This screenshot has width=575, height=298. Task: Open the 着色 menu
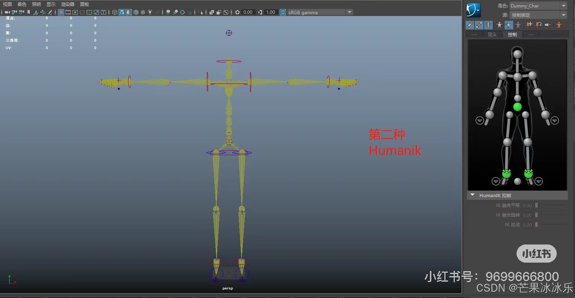[x=22, y=4]
